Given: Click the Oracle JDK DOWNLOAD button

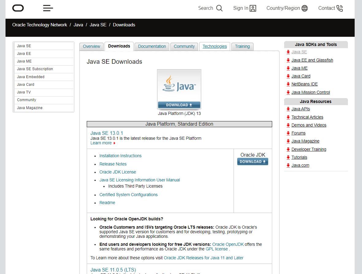Looking at the screenshot, I should coord(253,162).
